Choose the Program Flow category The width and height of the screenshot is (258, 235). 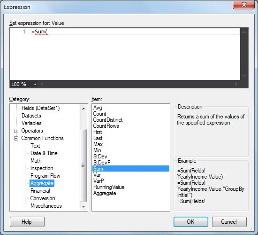pos(45,176)
